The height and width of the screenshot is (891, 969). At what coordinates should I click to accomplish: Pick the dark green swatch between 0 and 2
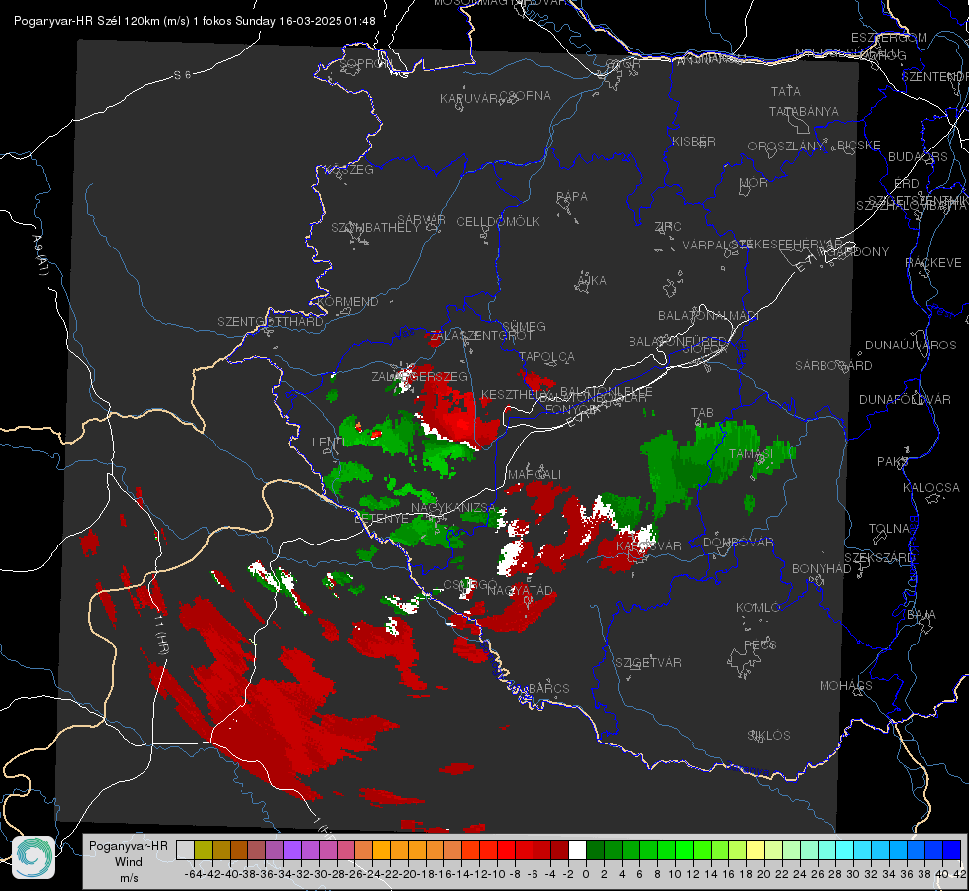[x=595, y=850]
